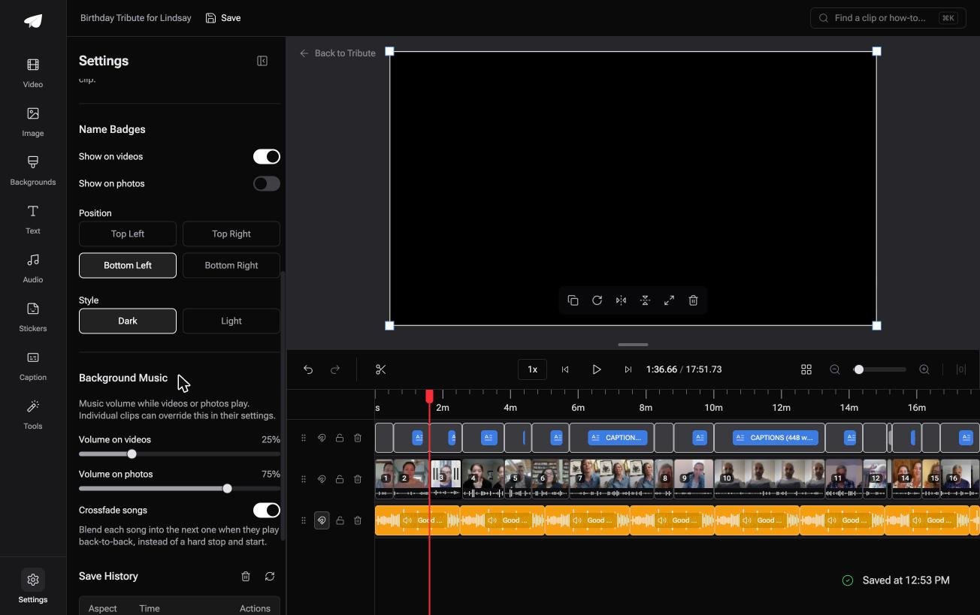The image size is (980, 615).
Task: Refresh the Save History list
Action: (270, 576)
